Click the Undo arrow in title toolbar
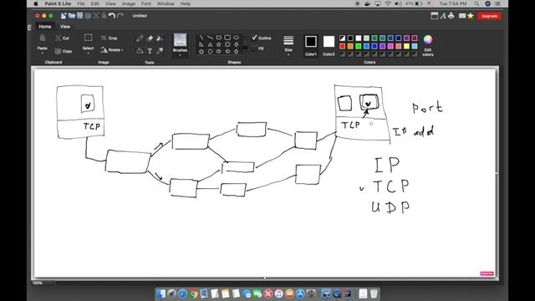Viewport: 535px width, 301px height. click(x=111, y=16)
